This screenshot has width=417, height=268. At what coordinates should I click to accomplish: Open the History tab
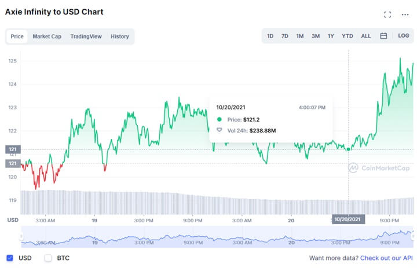120,36
